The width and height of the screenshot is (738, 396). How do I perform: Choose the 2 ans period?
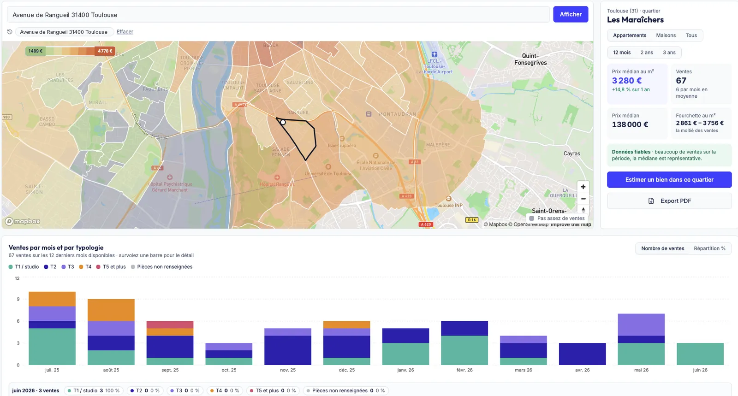pyautogui.click(x=647, y=53)
